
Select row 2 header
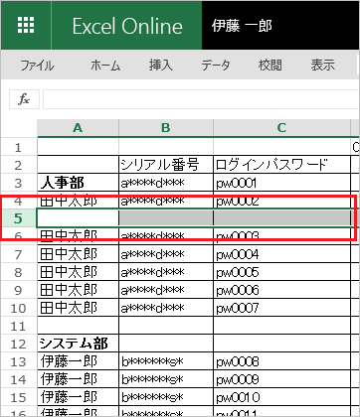point(18,165)
